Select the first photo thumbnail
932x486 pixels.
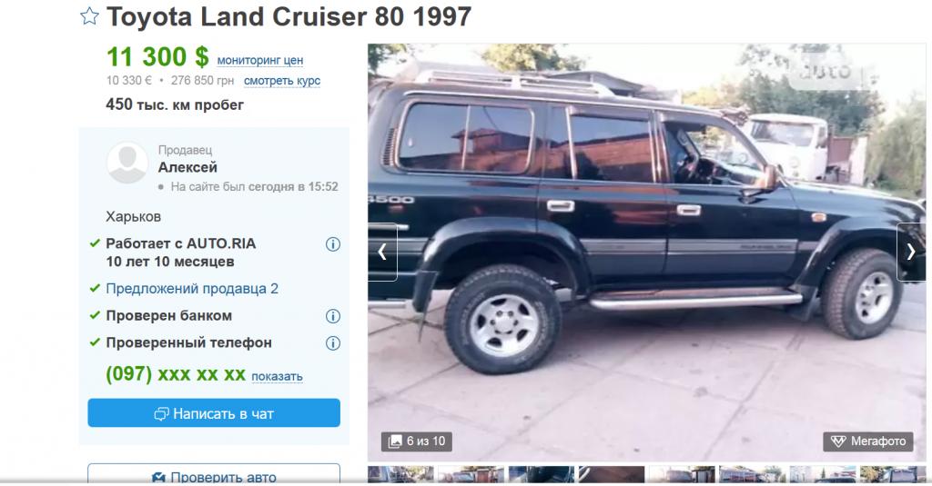pyautogui.click(x=400, y=474)
